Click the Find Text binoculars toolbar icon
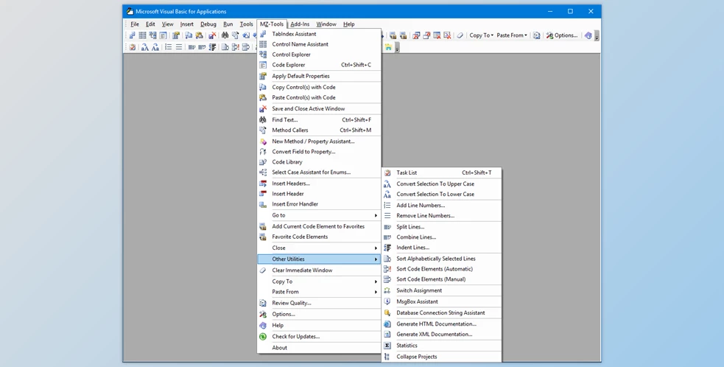 (x=225, y=35)
